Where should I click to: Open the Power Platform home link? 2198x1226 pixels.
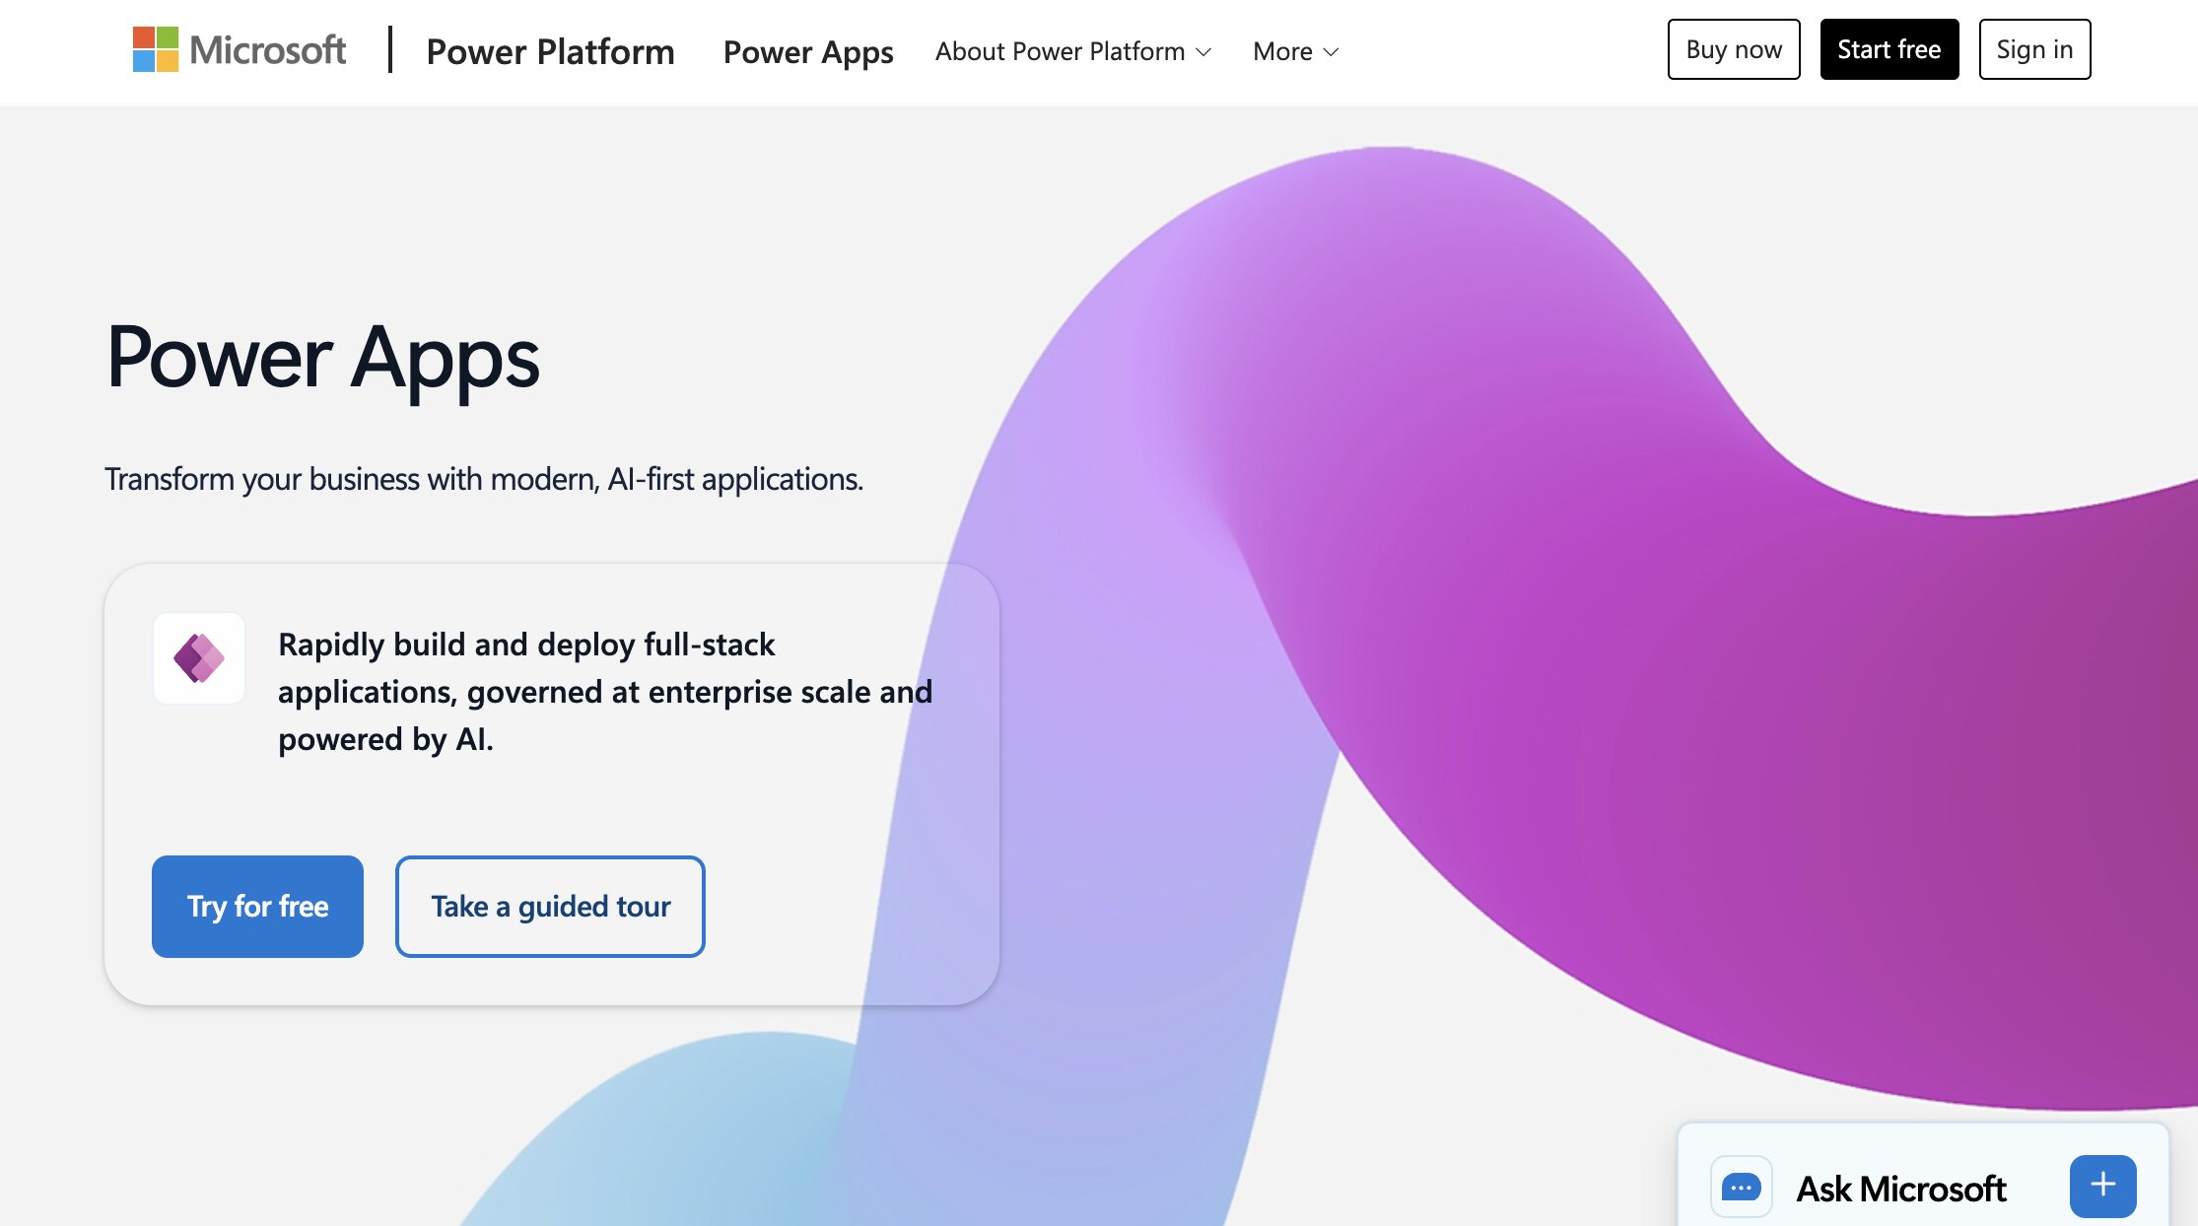[x=550, y=51]
